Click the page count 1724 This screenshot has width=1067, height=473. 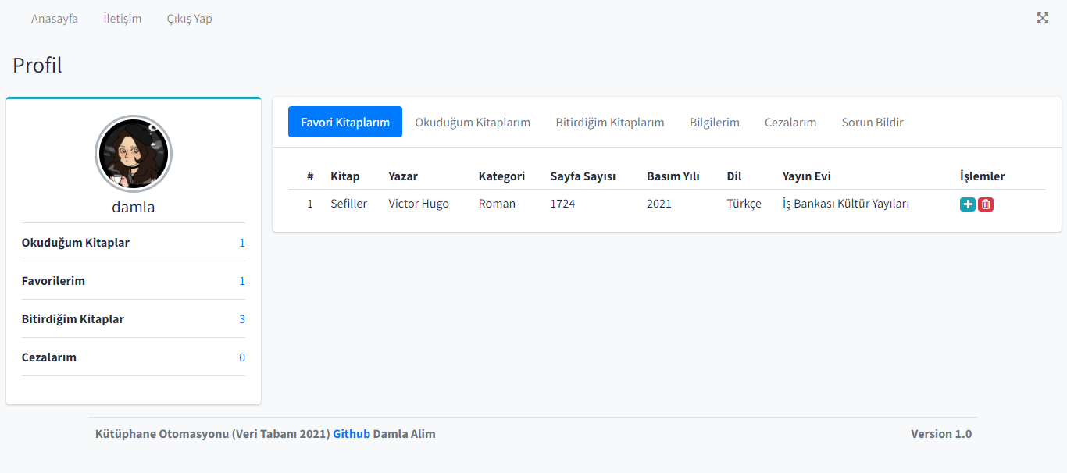click(562, 204)
